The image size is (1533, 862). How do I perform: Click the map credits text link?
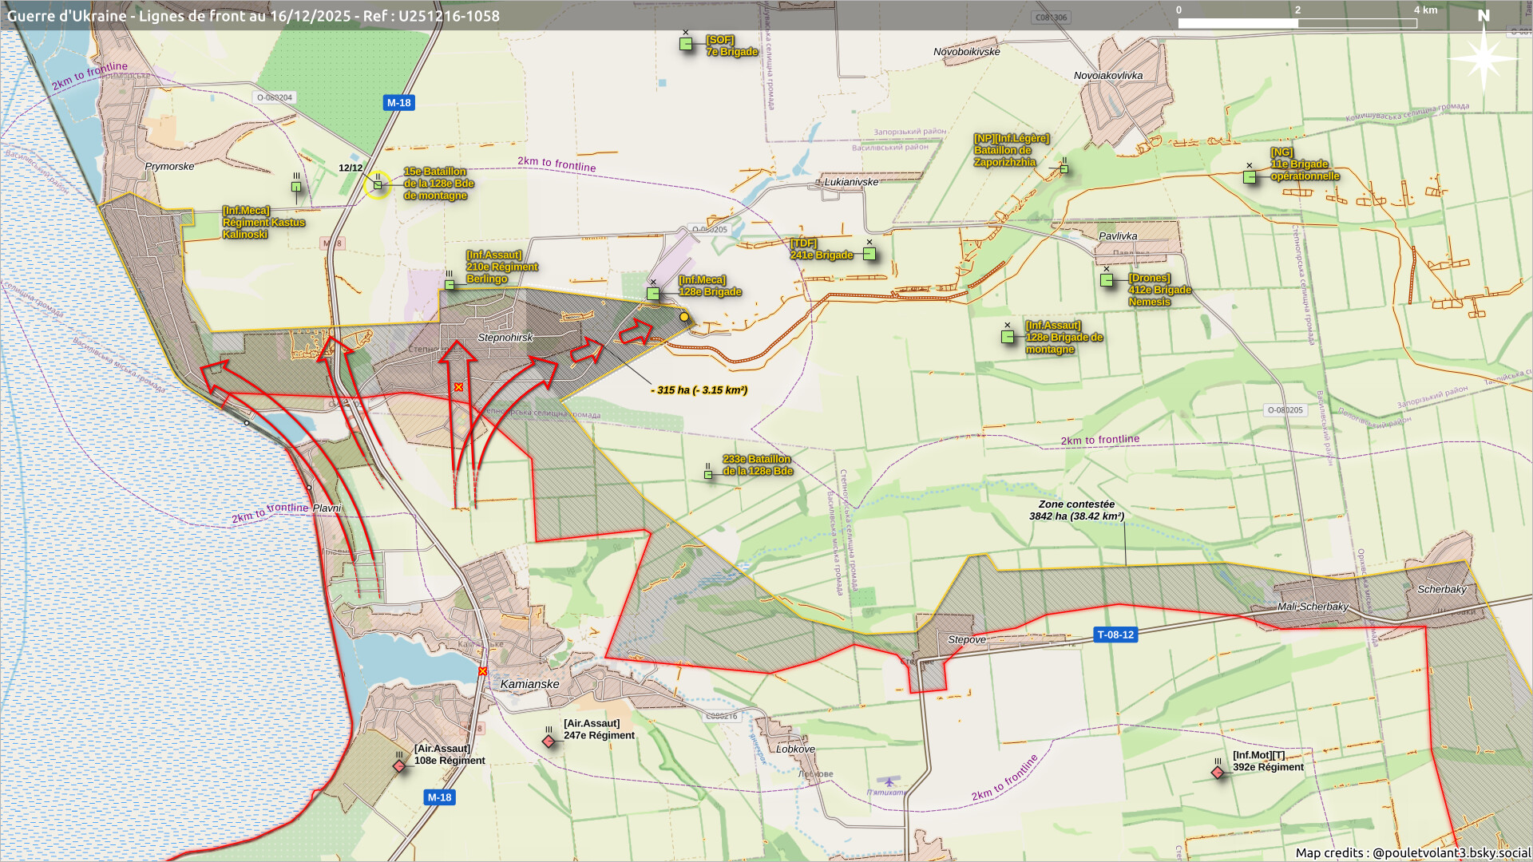point(1412,852)
